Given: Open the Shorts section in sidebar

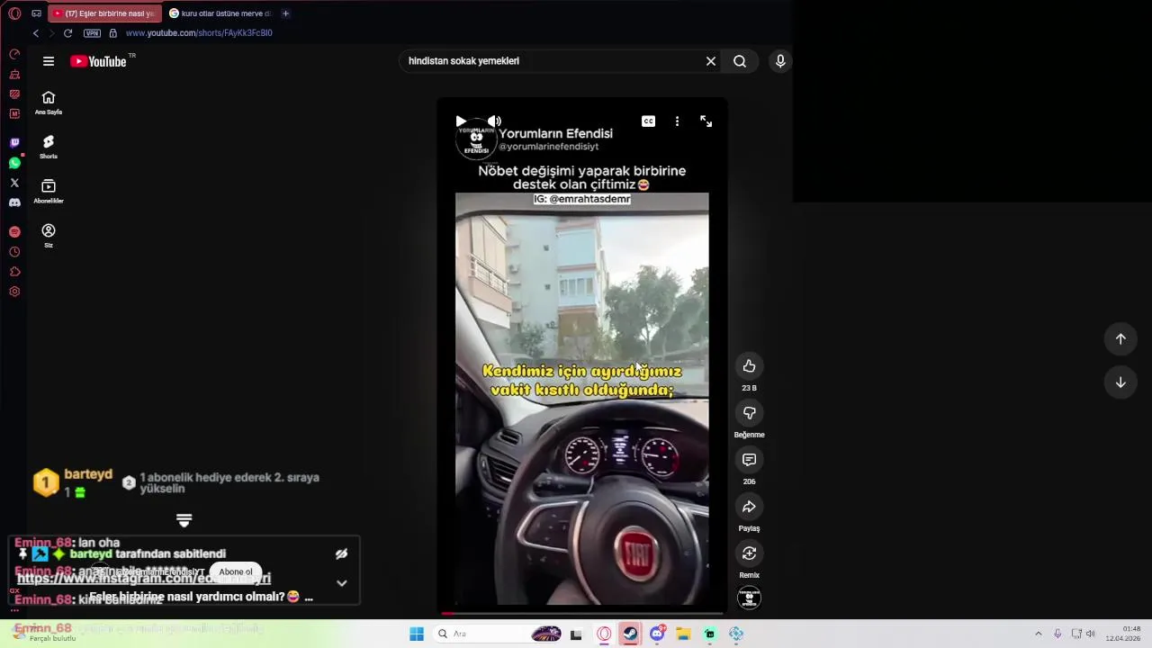Looking at the screenshot, I should 49,147.
